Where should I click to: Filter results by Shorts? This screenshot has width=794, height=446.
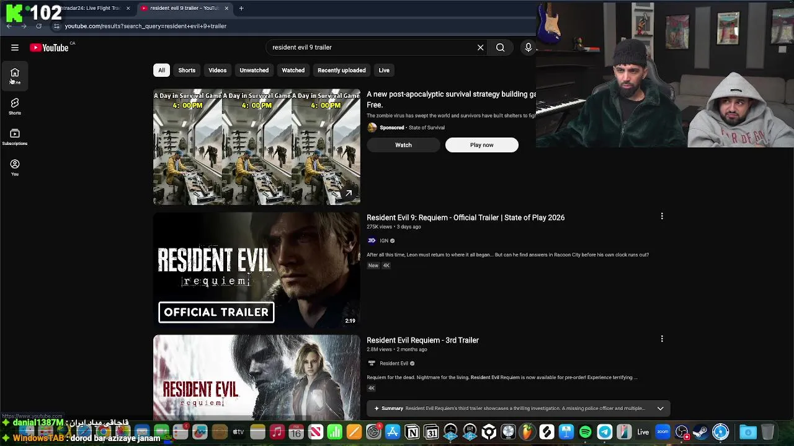point(187,70)
